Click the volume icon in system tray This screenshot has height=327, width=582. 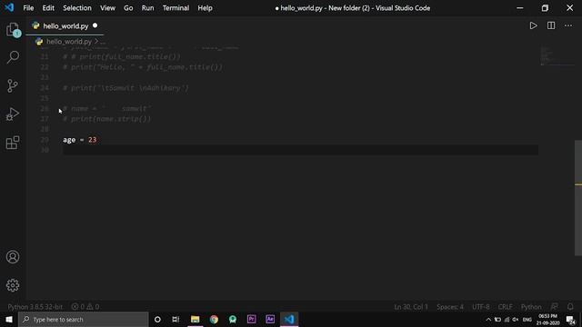(x=516, y=320)
